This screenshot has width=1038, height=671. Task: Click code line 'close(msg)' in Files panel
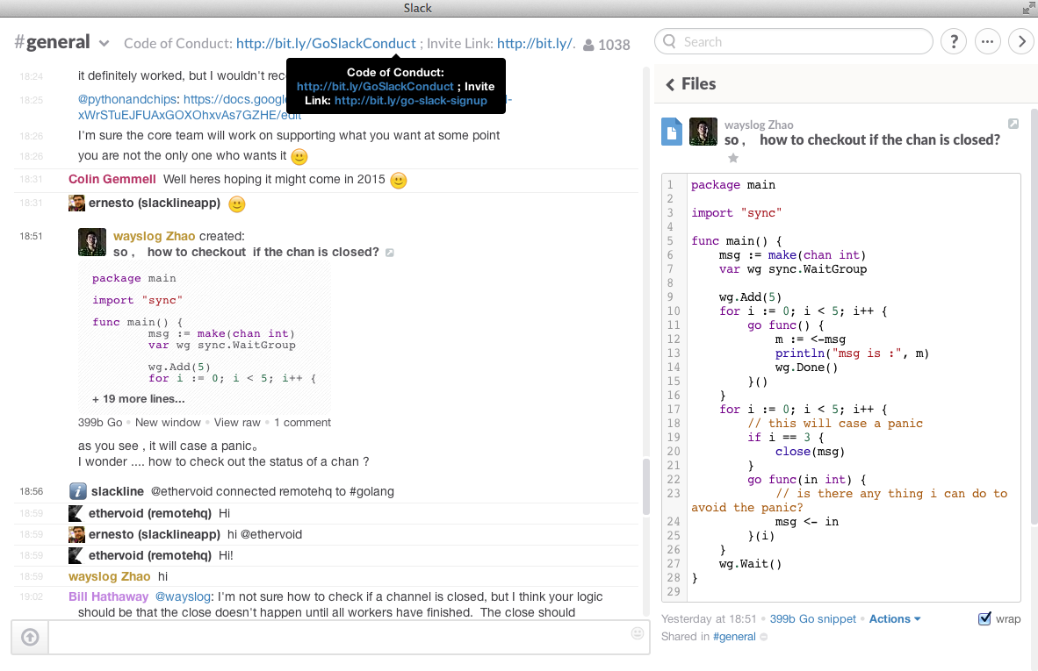(811, 452)
